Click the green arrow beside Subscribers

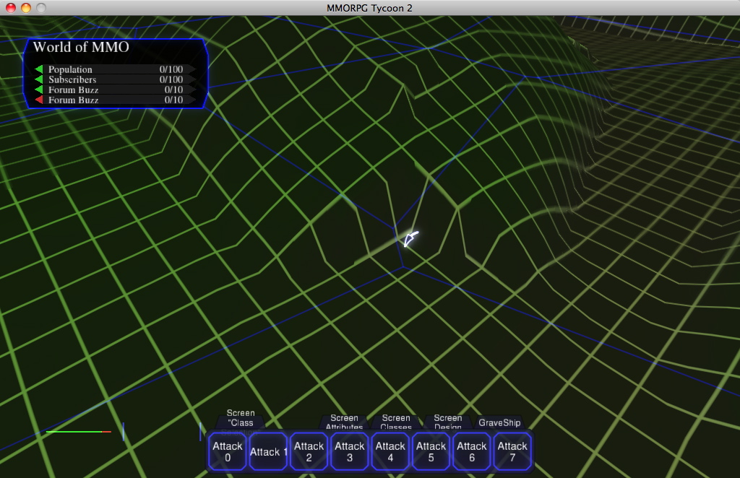39,79
